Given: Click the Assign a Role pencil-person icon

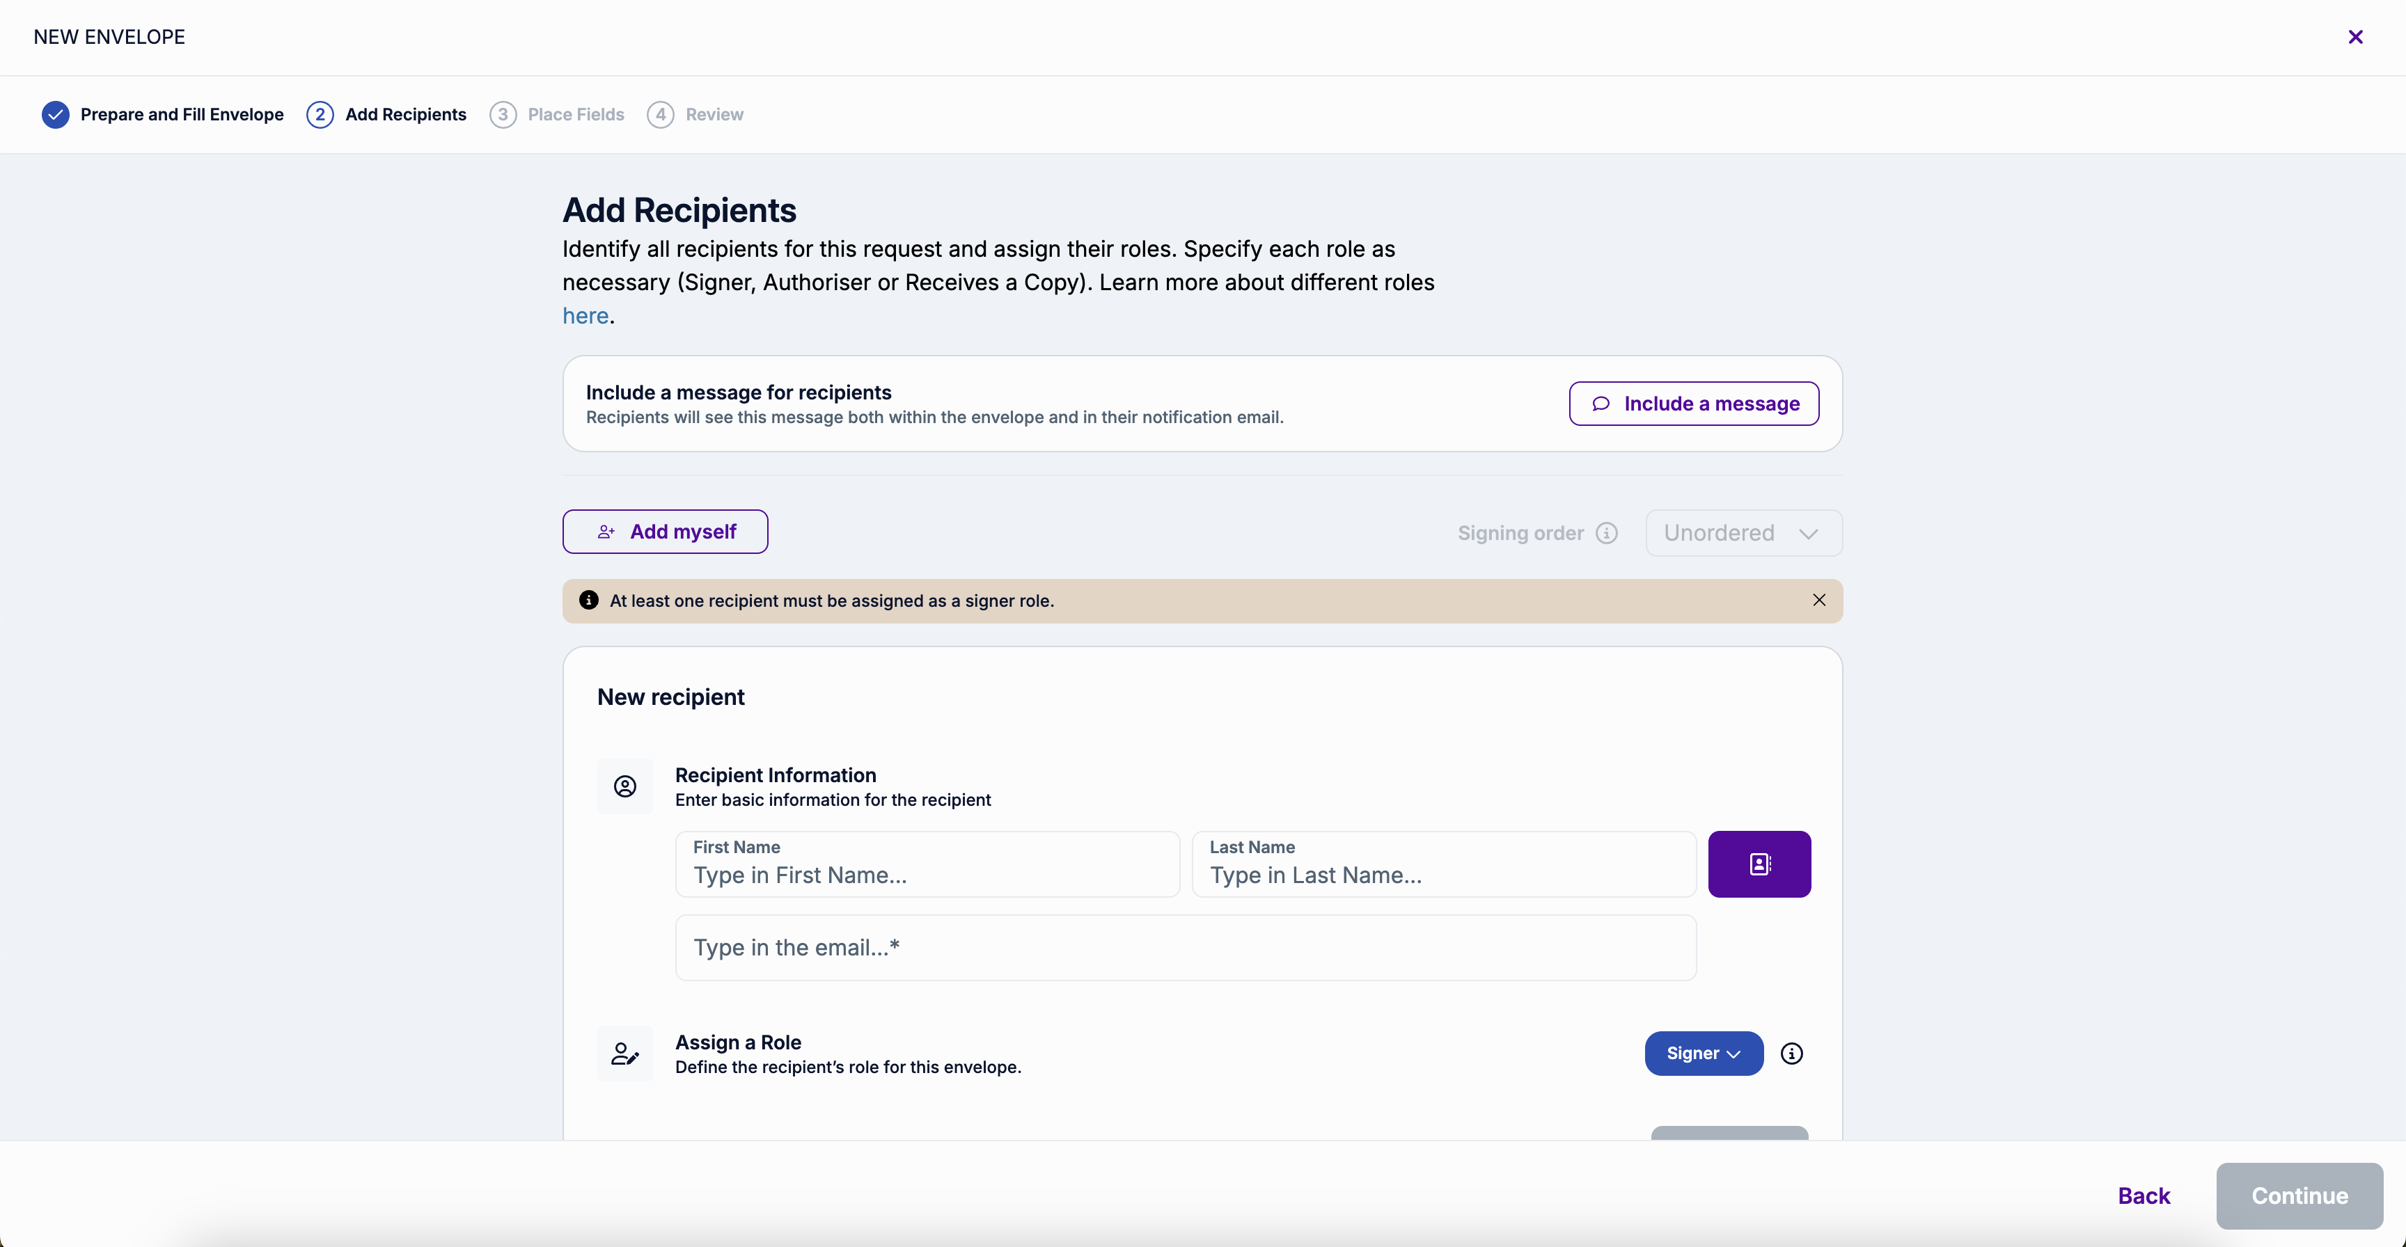Looking at the screenshot, I should (625, 1054).
